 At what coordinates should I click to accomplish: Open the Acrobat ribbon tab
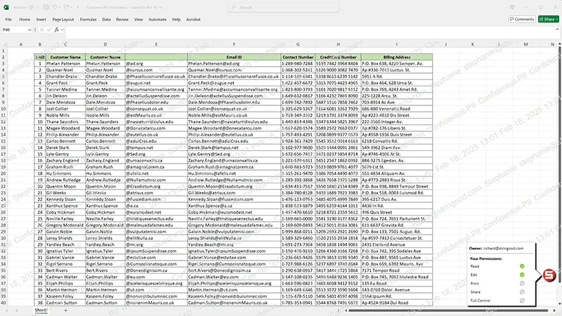click(x=193, y=20)
